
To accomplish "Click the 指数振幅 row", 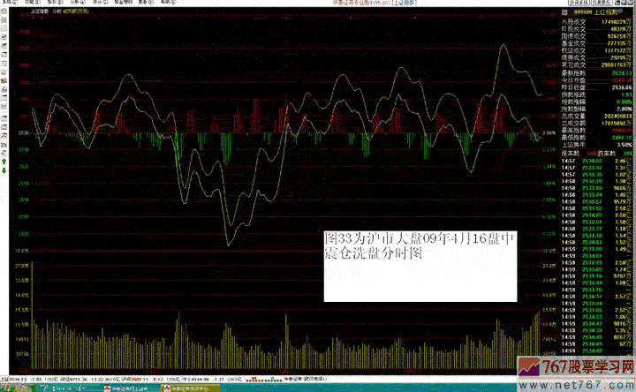I will 596,109.
